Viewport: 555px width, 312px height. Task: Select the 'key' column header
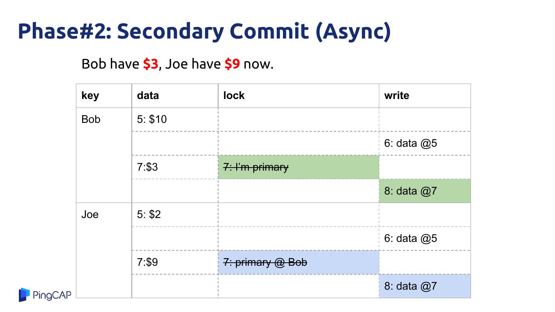[x=90, y=96]
